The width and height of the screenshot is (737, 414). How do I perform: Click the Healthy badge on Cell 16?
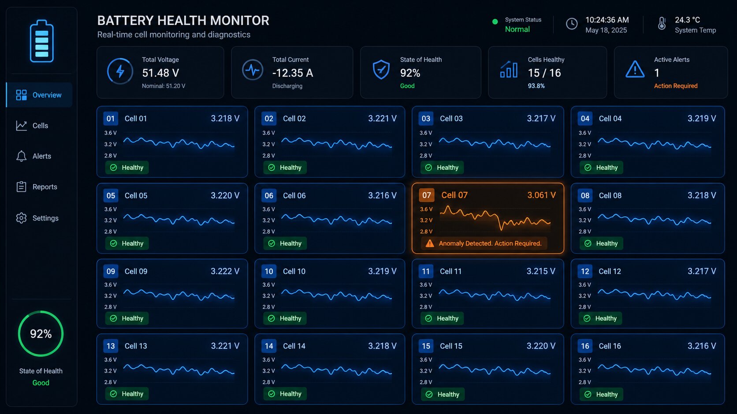(x=601, y=394)
